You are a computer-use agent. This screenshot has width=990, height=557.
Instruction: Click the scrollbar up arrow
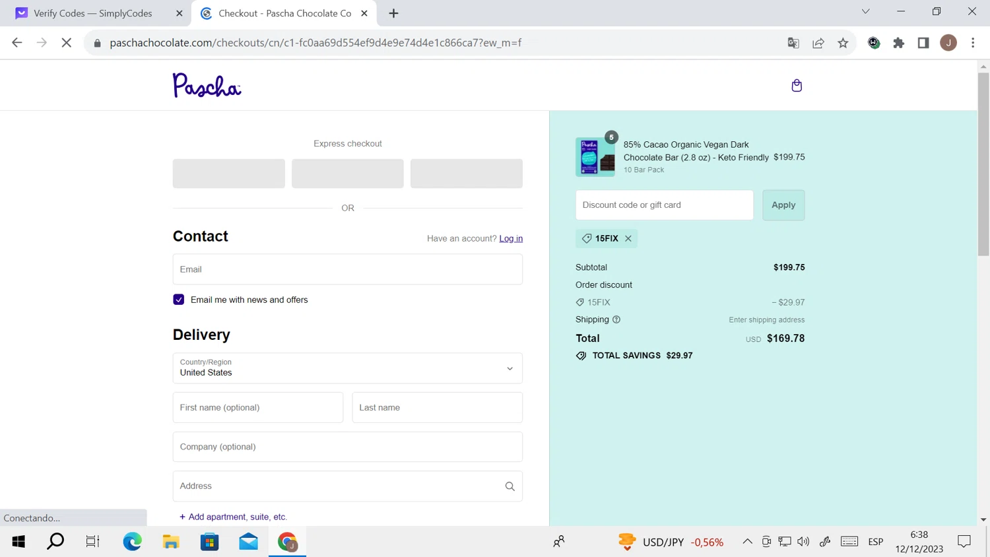point(983,67)
